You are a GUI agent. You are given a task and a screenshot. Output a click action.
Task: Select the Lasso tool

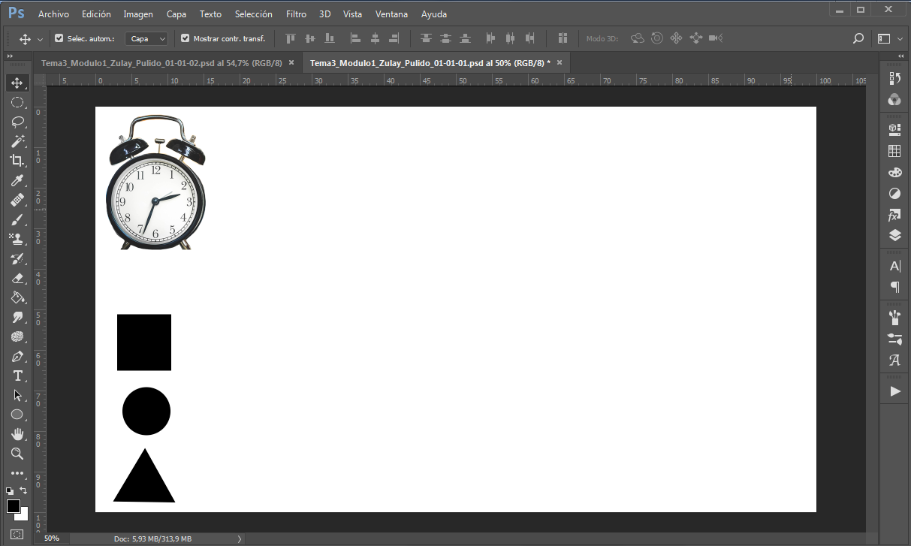17,122
